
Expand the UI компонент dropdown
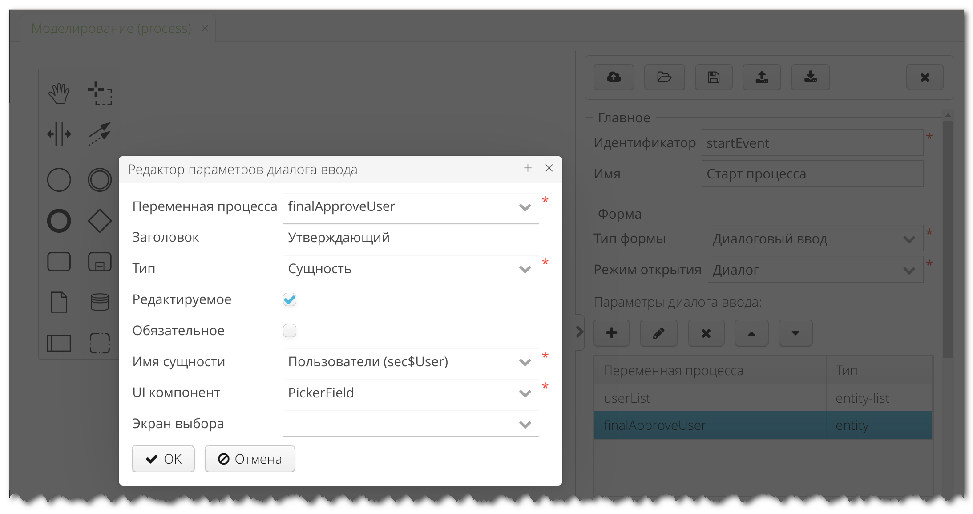point(525,393)
